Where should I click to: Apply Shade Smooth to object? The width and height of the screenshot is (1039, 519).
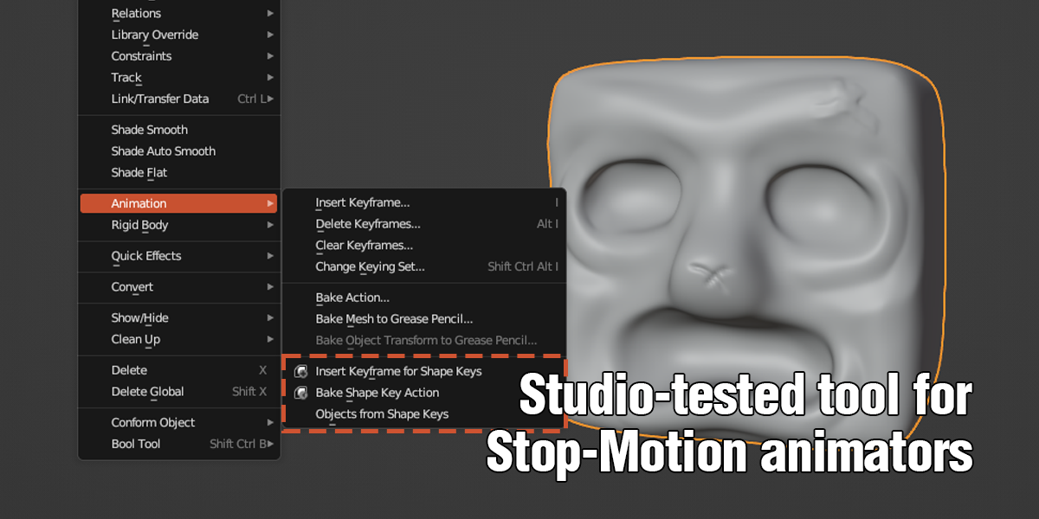(x=150, y=130)
